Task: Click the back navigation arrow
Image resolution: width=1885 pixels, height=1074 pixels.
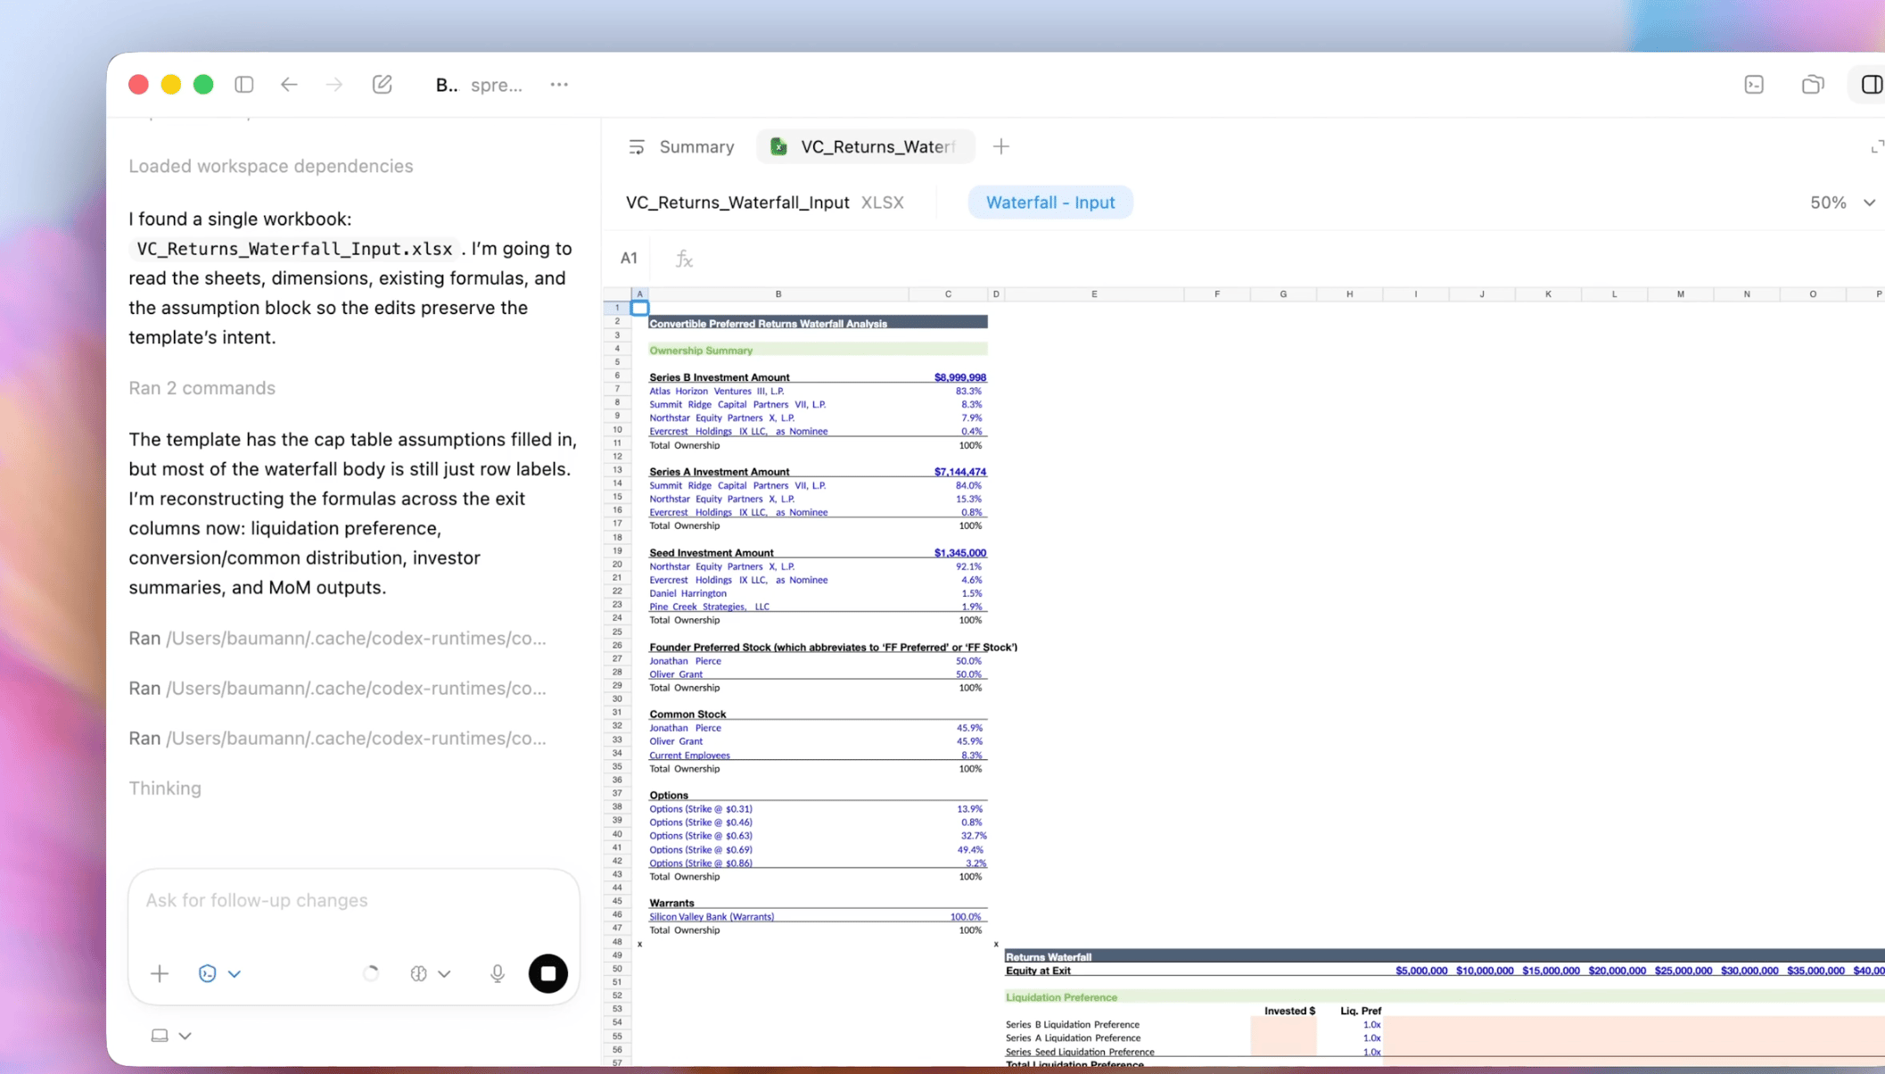Action: 289,85
